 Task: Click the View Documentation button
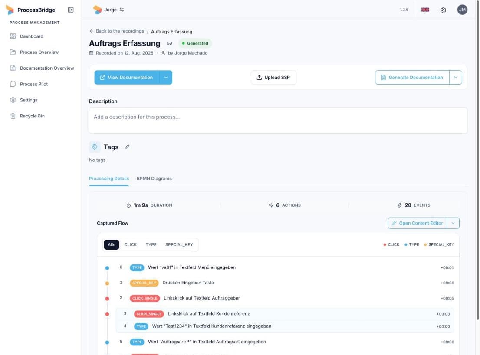tap(127, 77)
